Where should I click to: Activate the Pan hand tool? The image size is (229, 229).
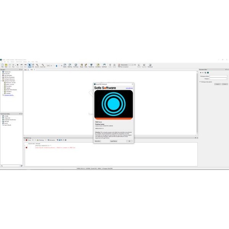pyautogui.click(x=33, y=65)
